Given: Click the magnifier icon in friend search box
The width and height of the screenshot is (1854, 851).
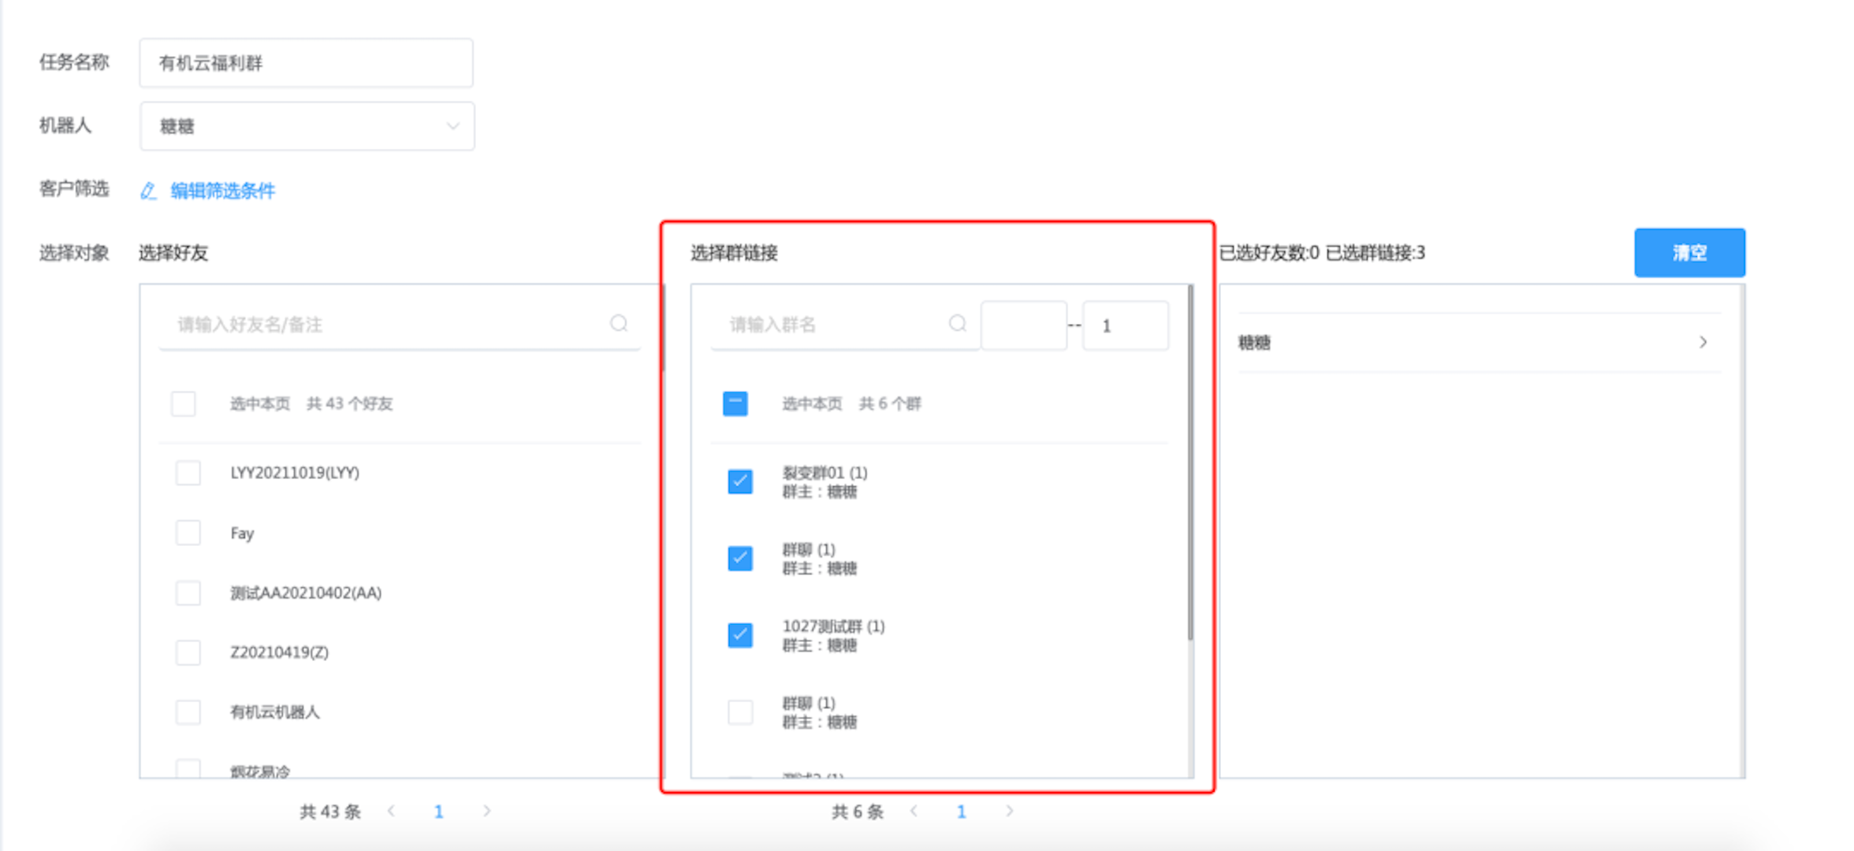Looking at the screenshot, I should click(x=618, y=323).
